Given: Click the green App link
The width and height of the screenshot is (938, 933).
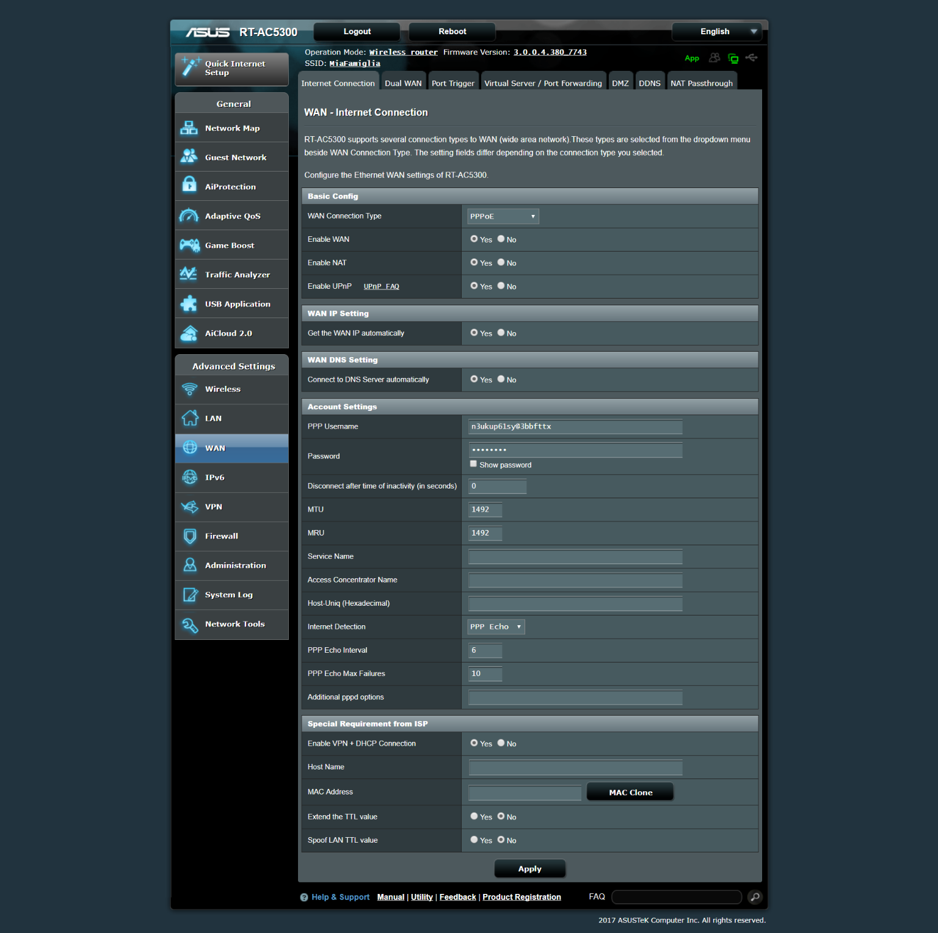Looking at the screenshot, I should [x=692, y=59].
